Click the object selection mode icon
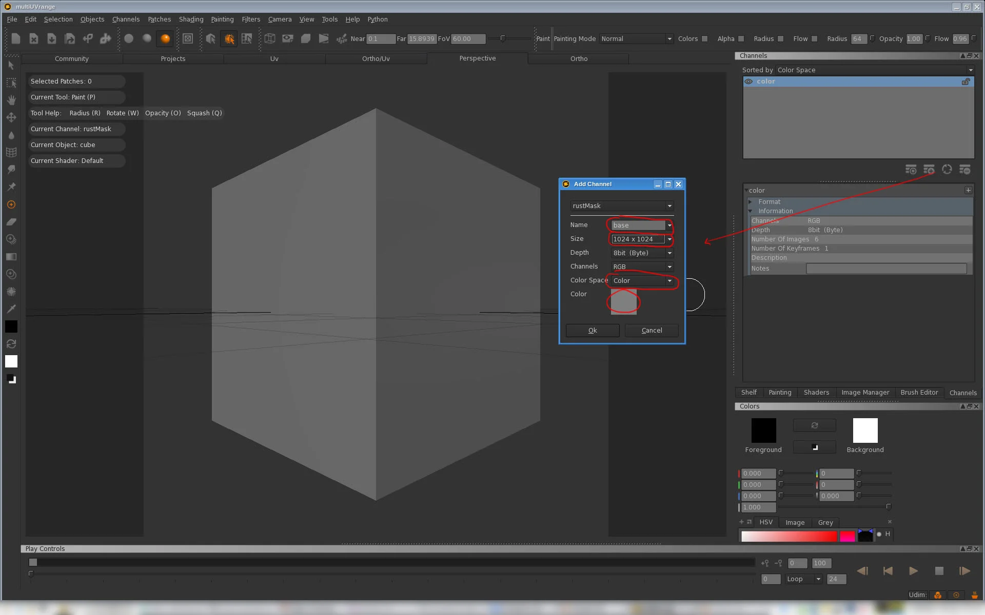Screen dimensions: 985x615 click(211, 38)
